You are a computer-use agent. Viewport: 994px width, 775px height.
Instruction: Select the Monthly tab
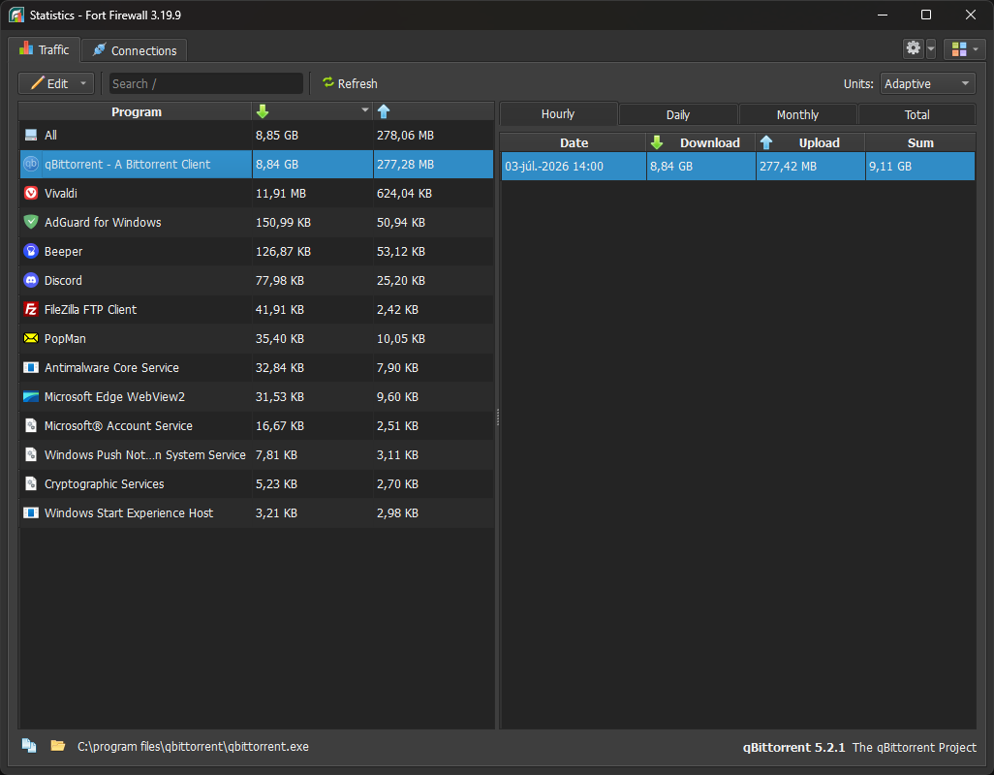pos(797,114)
